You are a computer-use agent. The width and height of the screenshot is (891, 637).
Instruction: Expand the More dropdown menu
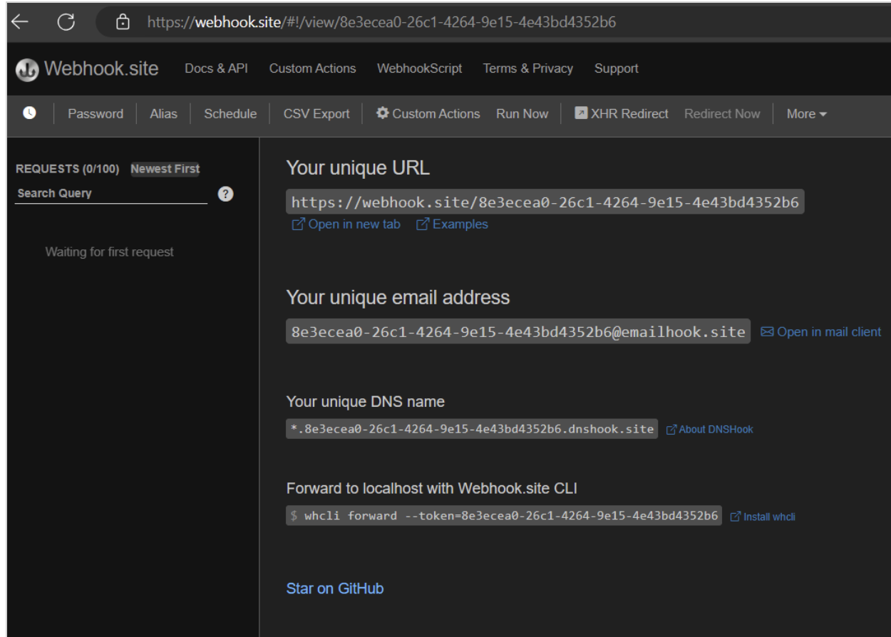click(x=806, y=114)
